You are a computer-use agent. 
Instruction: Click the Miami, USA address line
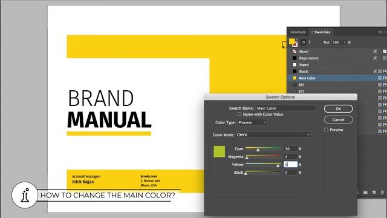(x=149, y=185)
